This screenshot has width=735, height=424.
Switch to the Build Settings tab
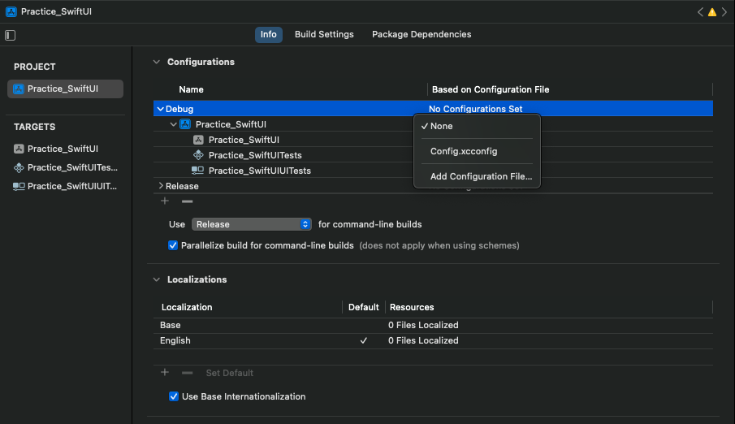tap(324, 35)
